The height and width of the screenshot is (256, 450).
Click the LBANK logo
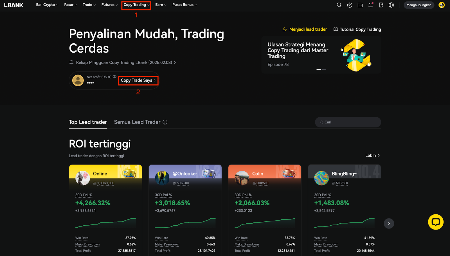[13, 5]
